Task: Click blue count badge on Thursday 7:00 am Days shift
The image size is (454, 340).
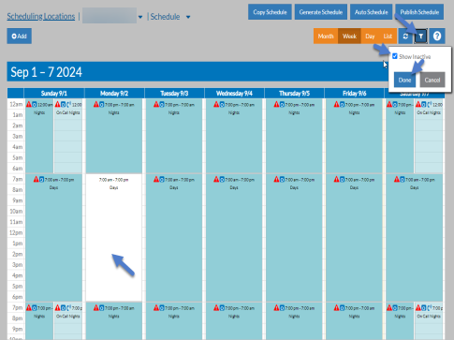Action: 282,179
